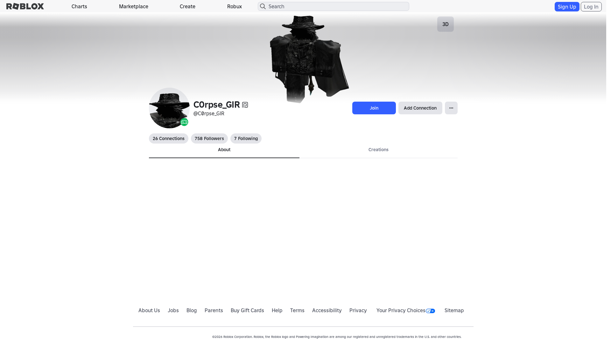Viewport: 611px width, 343px height.
Task: Open Terms footer link
Action: pos(297,311)
